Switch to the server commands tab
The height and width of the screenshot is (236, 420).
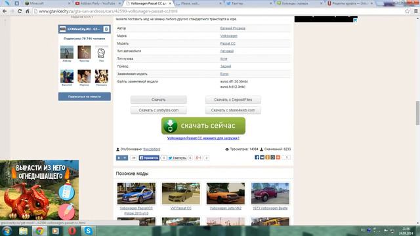[x=299, y=3]
